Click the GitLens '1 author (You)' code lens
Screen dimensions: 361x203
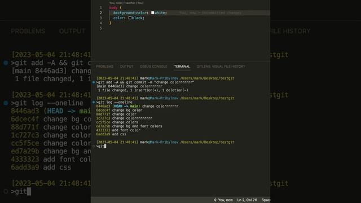point(134,3)
